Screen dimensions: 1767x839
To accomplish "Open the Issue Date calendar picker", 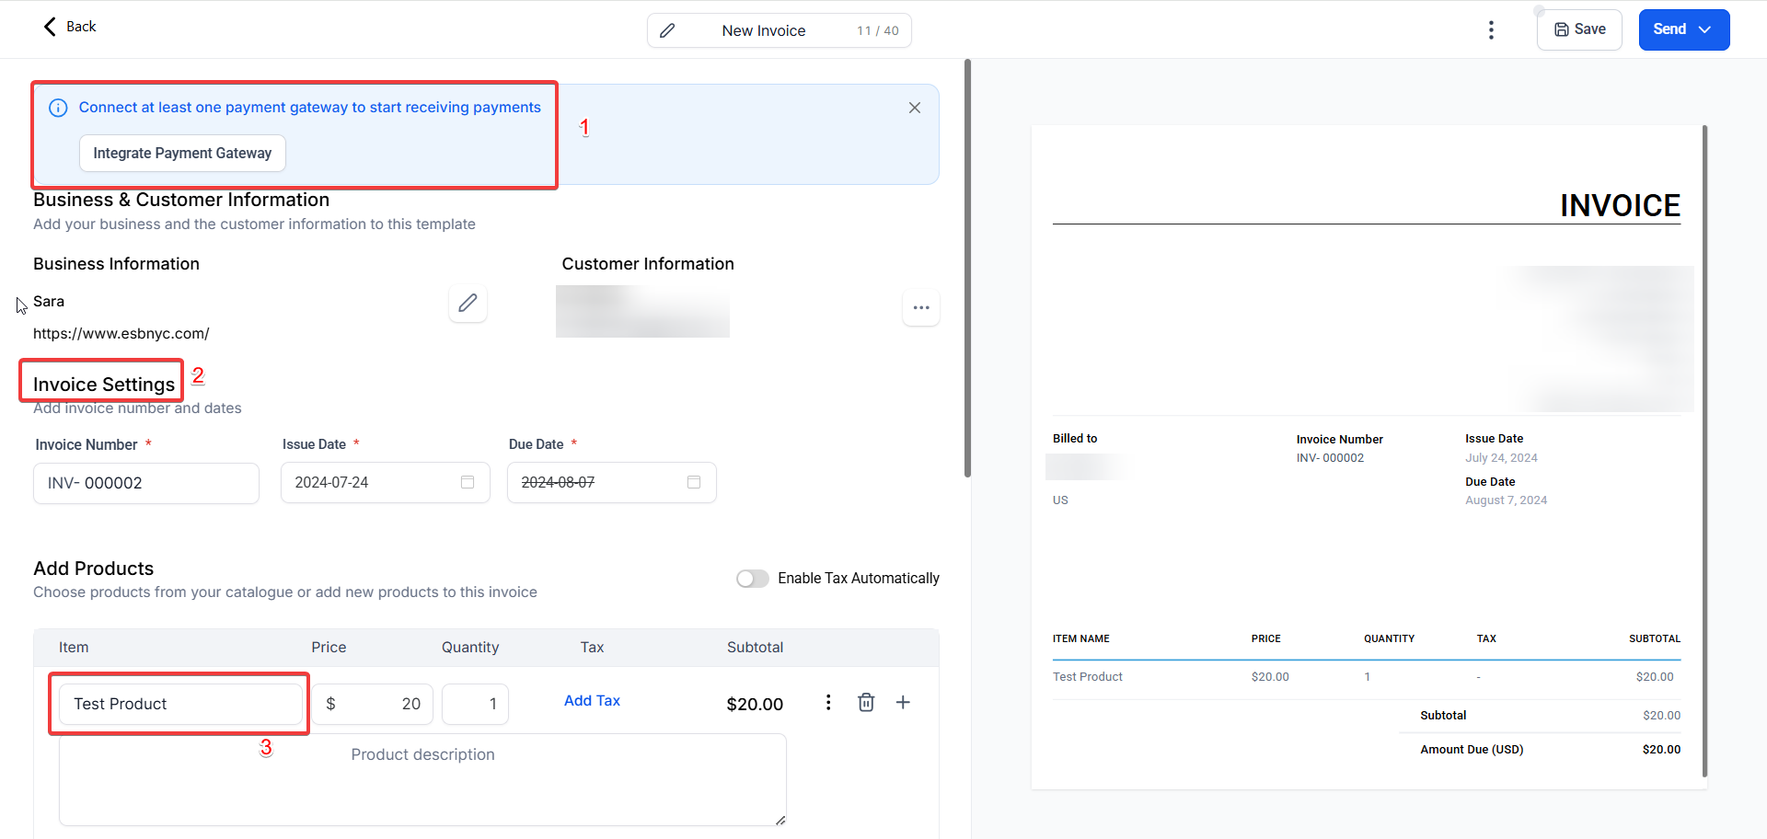I will pyautogui.click(x=468, y=482).
